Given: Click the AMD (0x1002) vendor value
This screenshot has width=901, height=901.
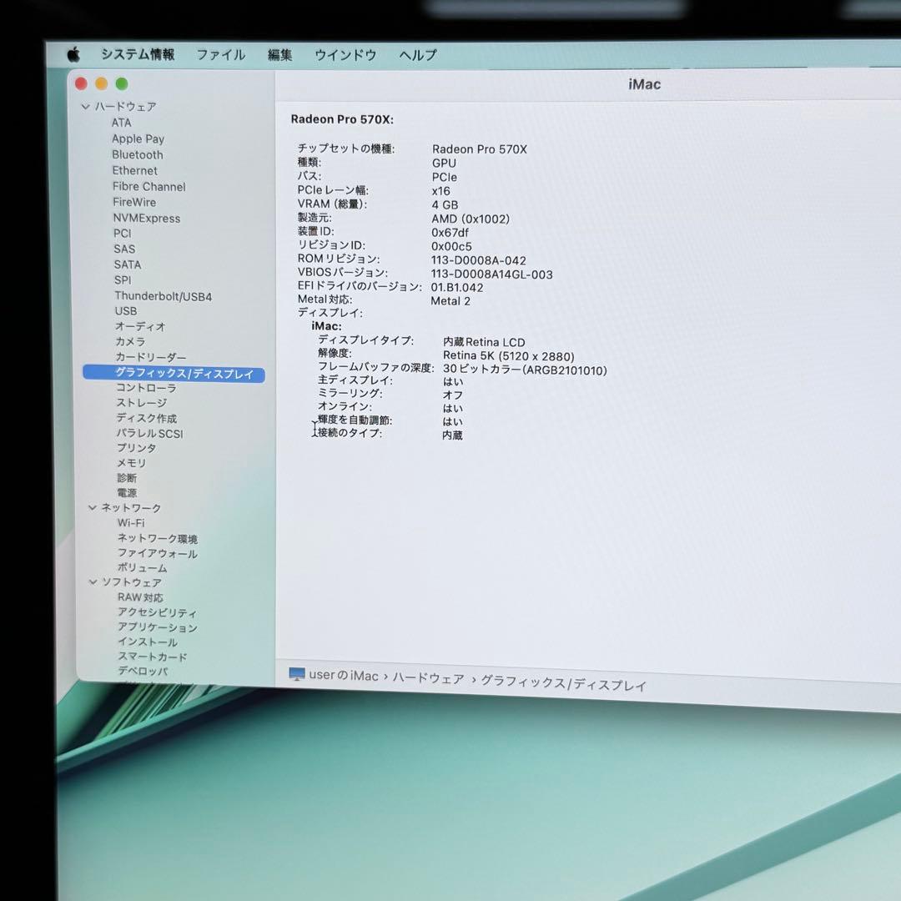Looking at the screenshot, I should (471, 219).
